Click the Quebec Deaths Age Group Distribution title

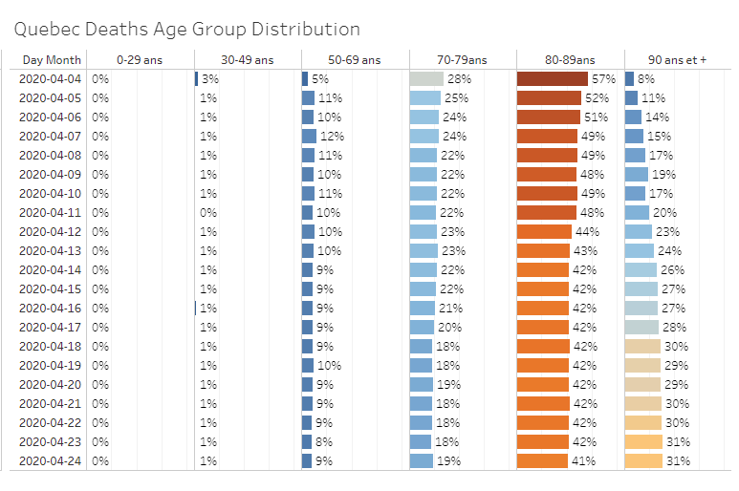point(186,30)
